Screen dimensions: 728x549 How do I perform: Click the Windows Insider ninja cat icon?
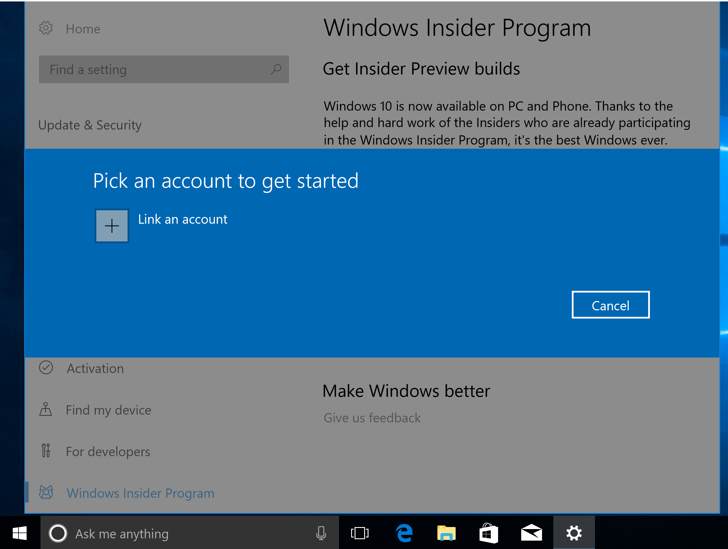pyautogui.click(x=46, y=492)
